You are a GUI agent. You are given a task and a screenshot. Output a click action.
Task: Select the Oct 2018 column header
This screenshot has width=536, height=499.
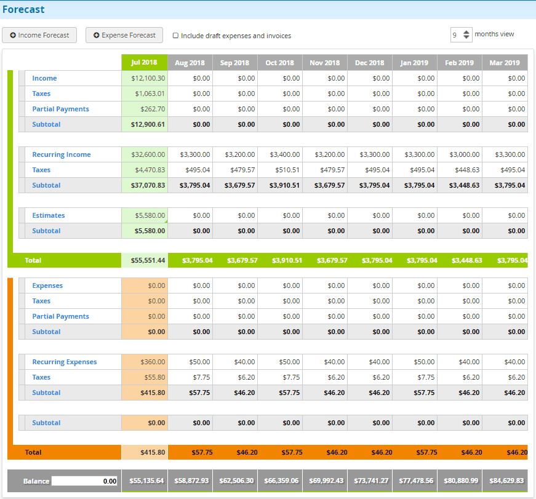(279, 63)
